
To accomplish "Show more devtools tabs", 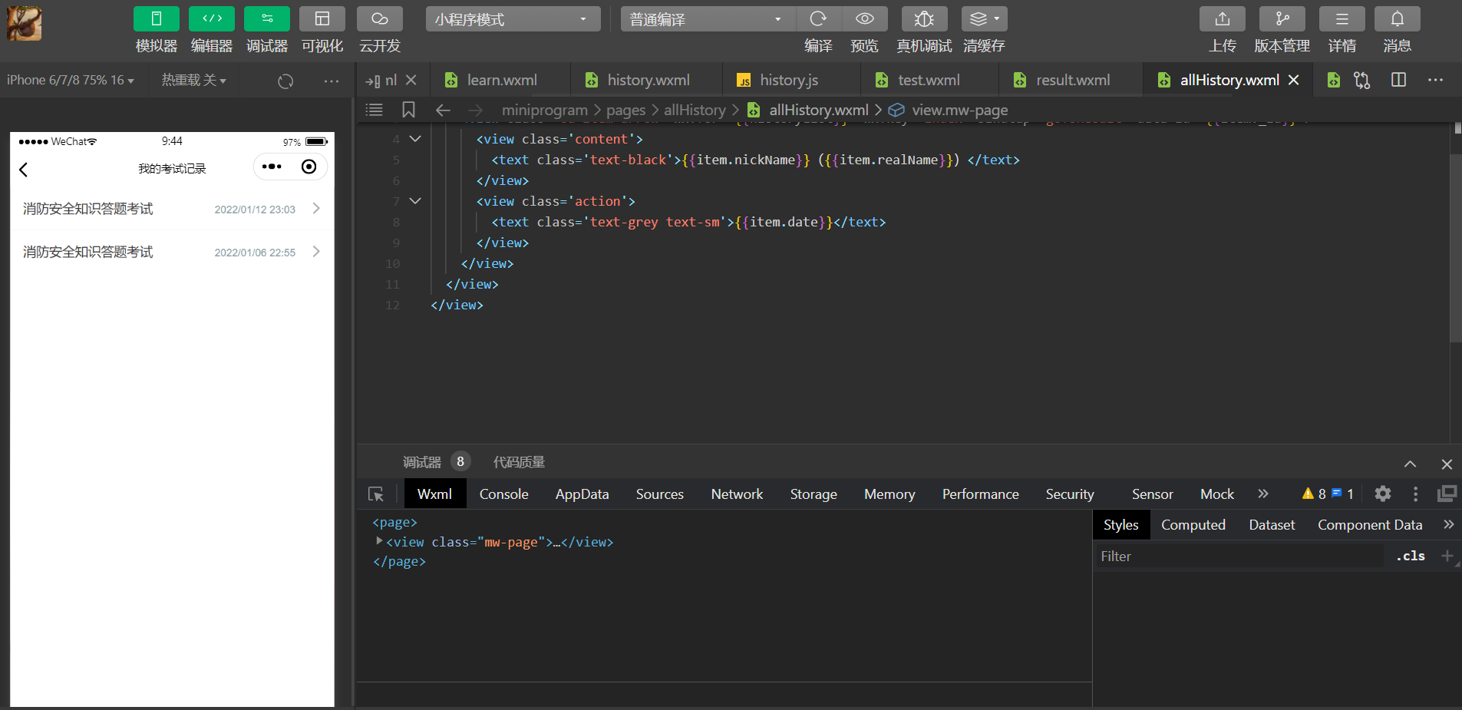I will click(x=1263, y=494).
